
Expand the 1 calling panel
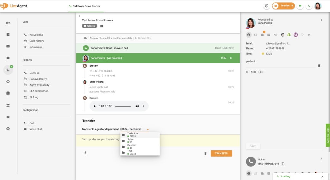click(x=322, y=176)
